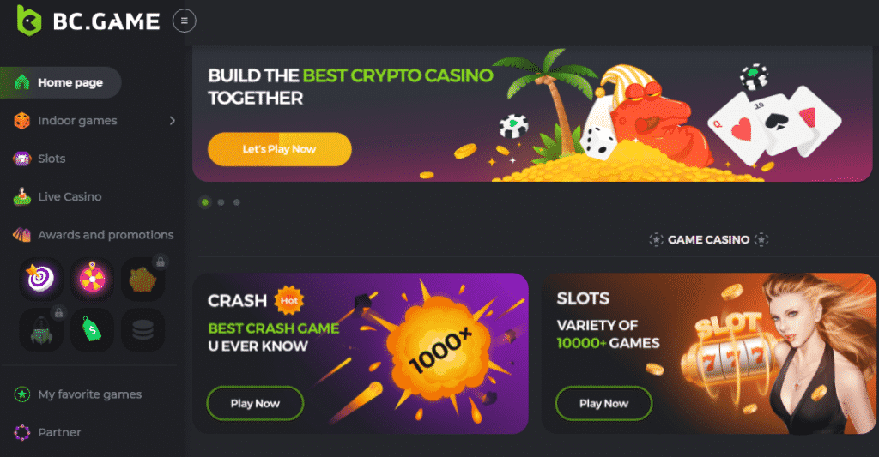Open the target spin bonus icon
Screen dimensions: 879x457
coord(41,279)
